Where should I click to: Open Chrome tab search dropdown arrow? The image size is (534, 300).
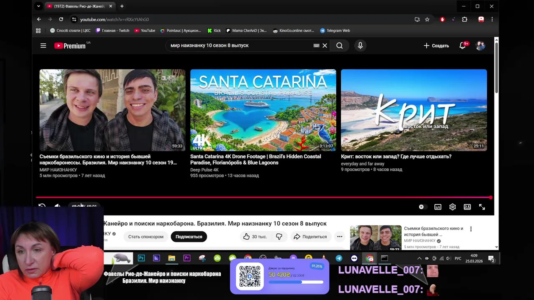[38, 6]
